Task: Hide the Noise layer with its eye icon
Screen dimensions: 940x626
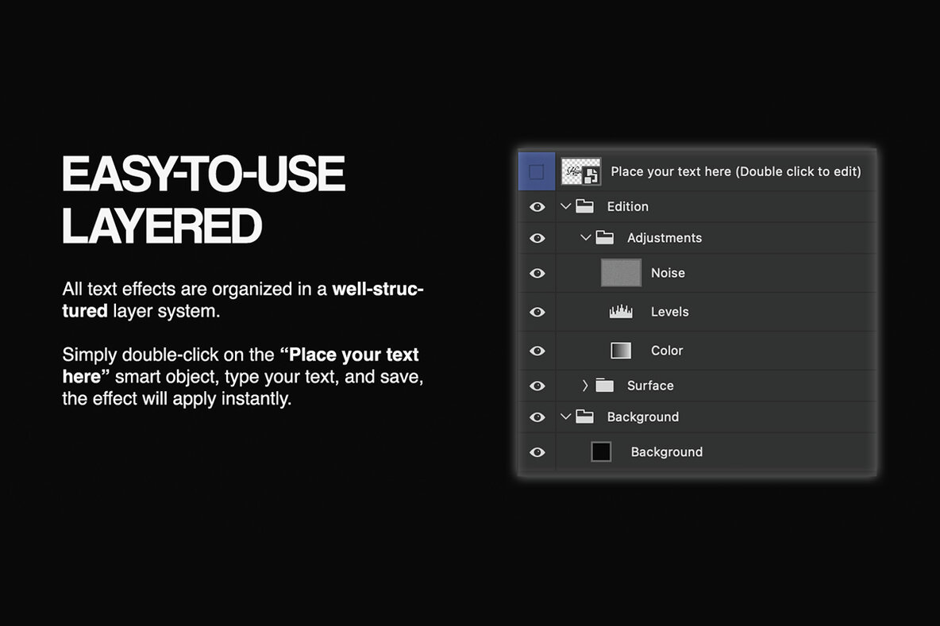Action: [x=537, y=273]
